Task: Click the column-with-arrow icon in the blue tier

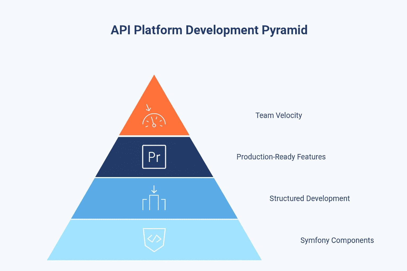Action: tap(154, 198)
